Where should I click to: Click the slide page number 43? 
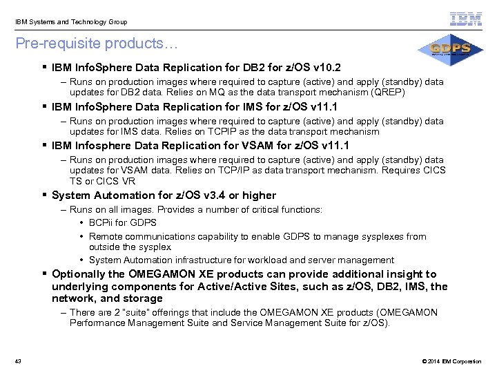click(x=18, y=361)
